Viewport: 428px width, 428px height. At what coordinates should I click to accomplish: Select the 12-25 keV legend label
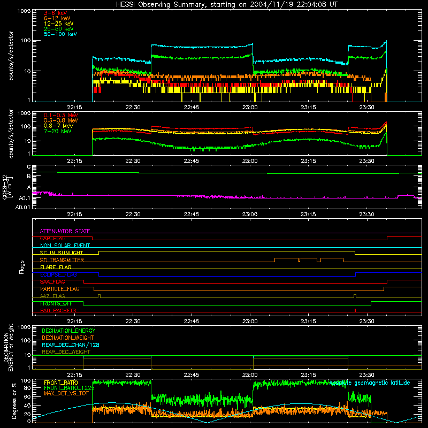coord(59,24)
